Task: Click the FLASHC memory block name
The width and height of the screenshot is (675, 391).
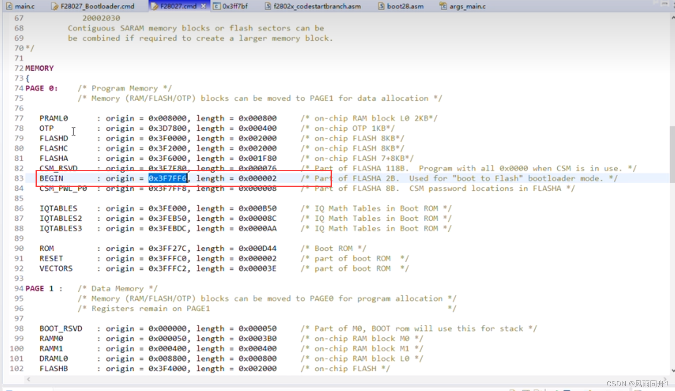Action: point(54,148)
